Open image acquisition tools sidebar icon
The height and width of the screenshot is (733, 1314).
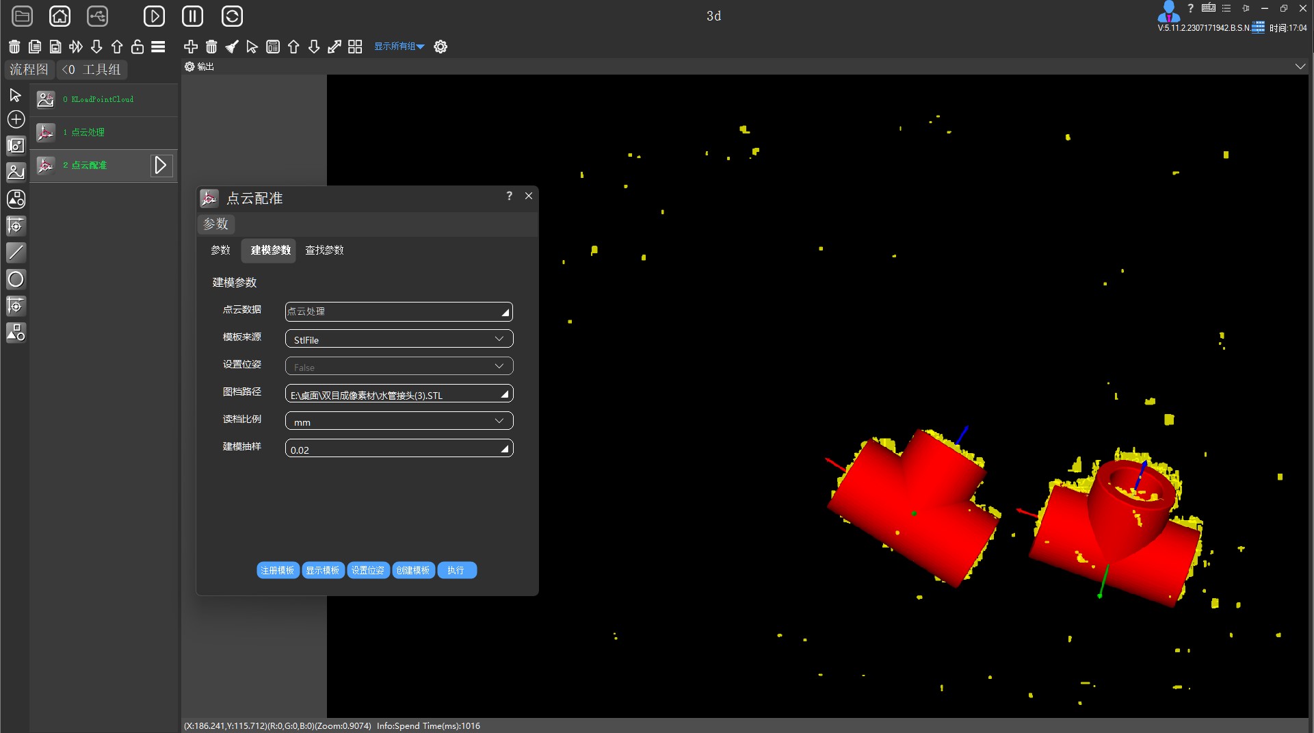click(16, 145)
